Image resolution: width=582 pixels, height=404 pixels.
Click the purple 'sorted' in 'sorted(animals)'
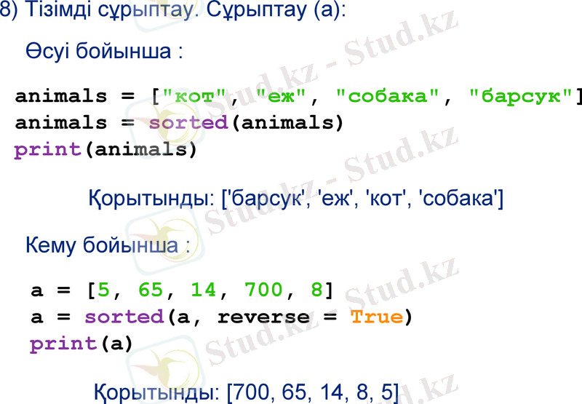(x=189, y=122)
